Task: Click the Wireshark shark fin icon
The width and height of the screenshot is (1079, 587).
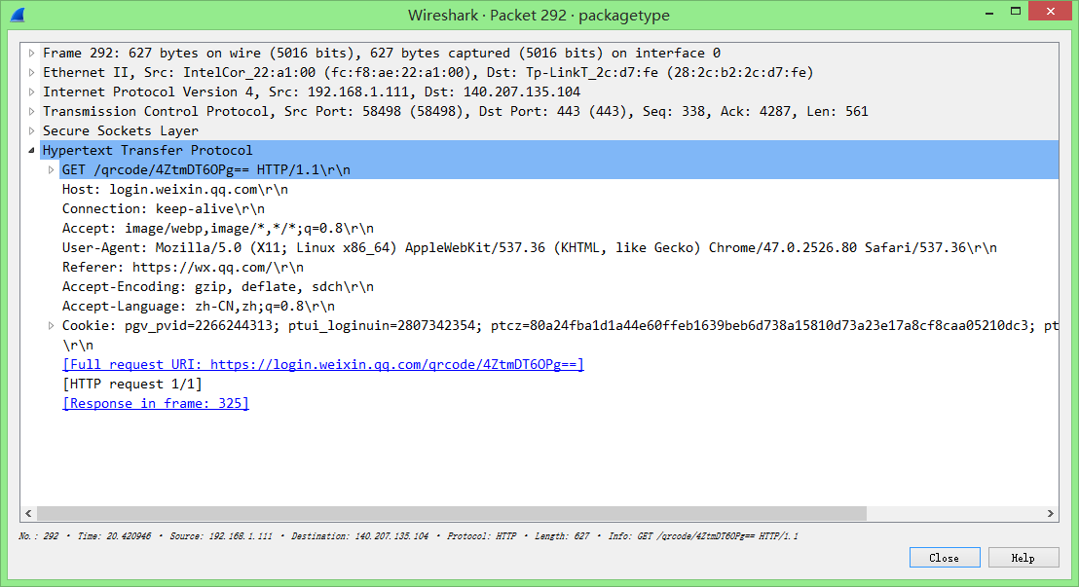Action: 18,15
